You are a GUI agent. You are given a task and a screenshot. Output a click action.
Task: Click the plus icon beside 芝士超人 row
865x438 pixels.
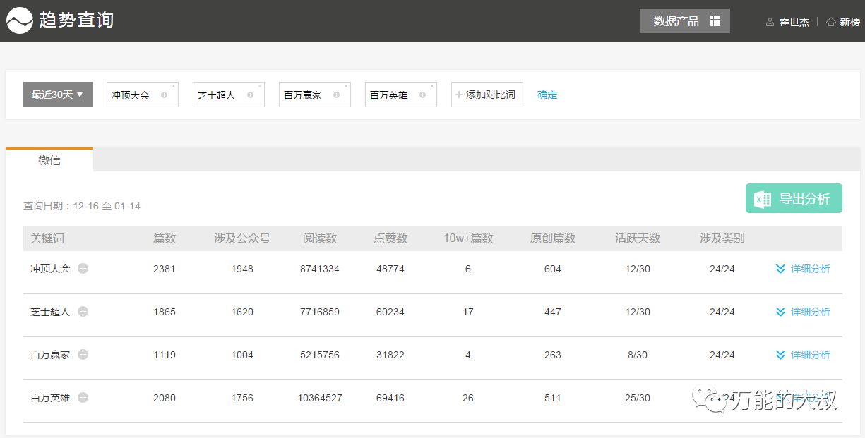pyautogui.click(x=83, y=312)
